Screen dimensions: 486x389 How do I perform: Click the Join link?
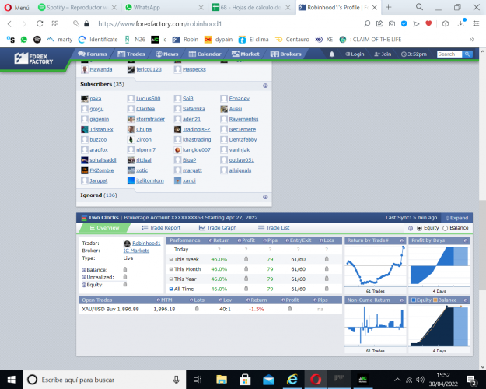[383, 54]
